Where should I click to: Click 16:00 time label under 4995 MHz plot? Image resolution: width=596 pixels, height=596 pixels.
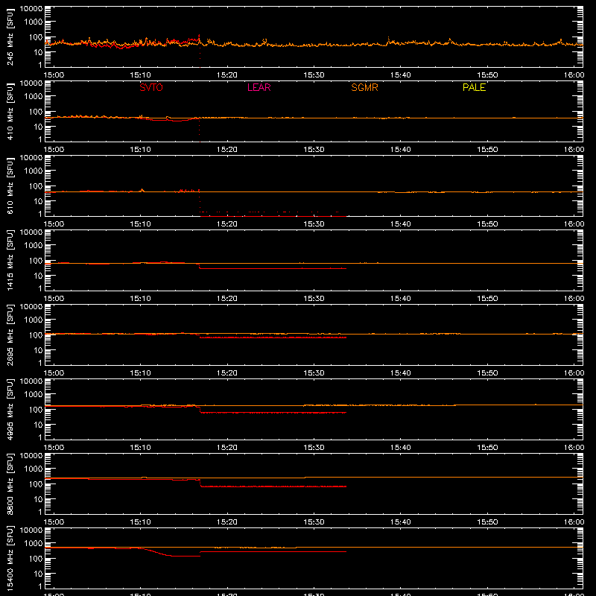point(574,448)
